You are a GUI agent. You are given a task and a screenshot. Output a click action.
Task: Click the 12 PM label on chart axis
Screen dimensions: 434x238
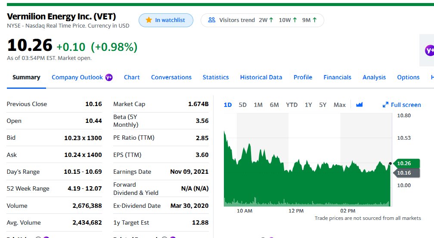(296, 211)
